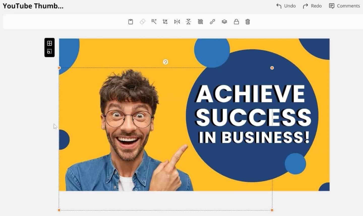Toggle the canvas grid view

[x=49, y=43]
